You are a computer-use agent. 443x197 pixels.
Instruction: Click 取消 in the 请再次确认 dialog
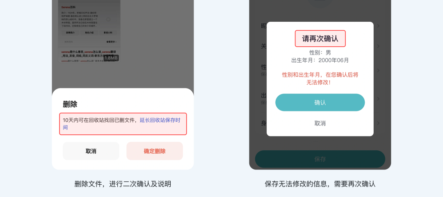click(x=320, y=123)
